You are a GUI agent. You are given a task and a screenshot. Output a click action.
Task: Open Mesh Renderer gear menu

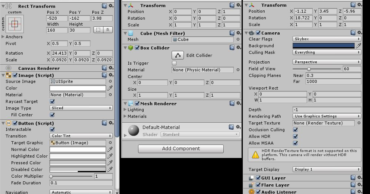pos(239,103)
